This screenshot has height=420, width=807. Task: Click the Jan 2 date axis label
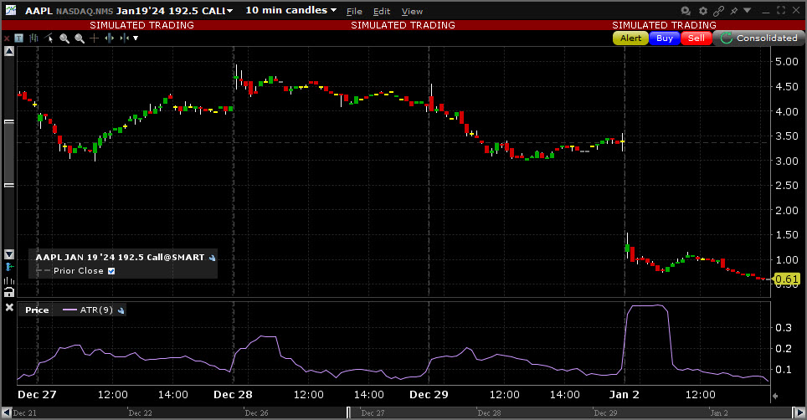[x=624, y=394]
